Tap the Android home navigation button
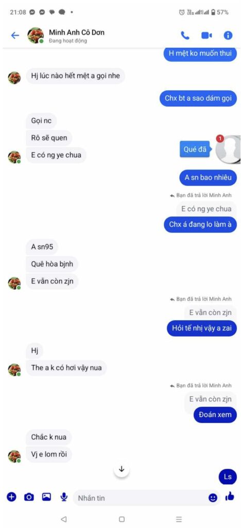The height and width of the screenshot is (528, 241). pyautogui.click(x=122, y=519)
